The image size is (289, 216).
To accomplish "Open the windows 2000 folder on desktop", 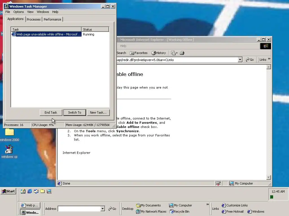I will click(9, 135).
